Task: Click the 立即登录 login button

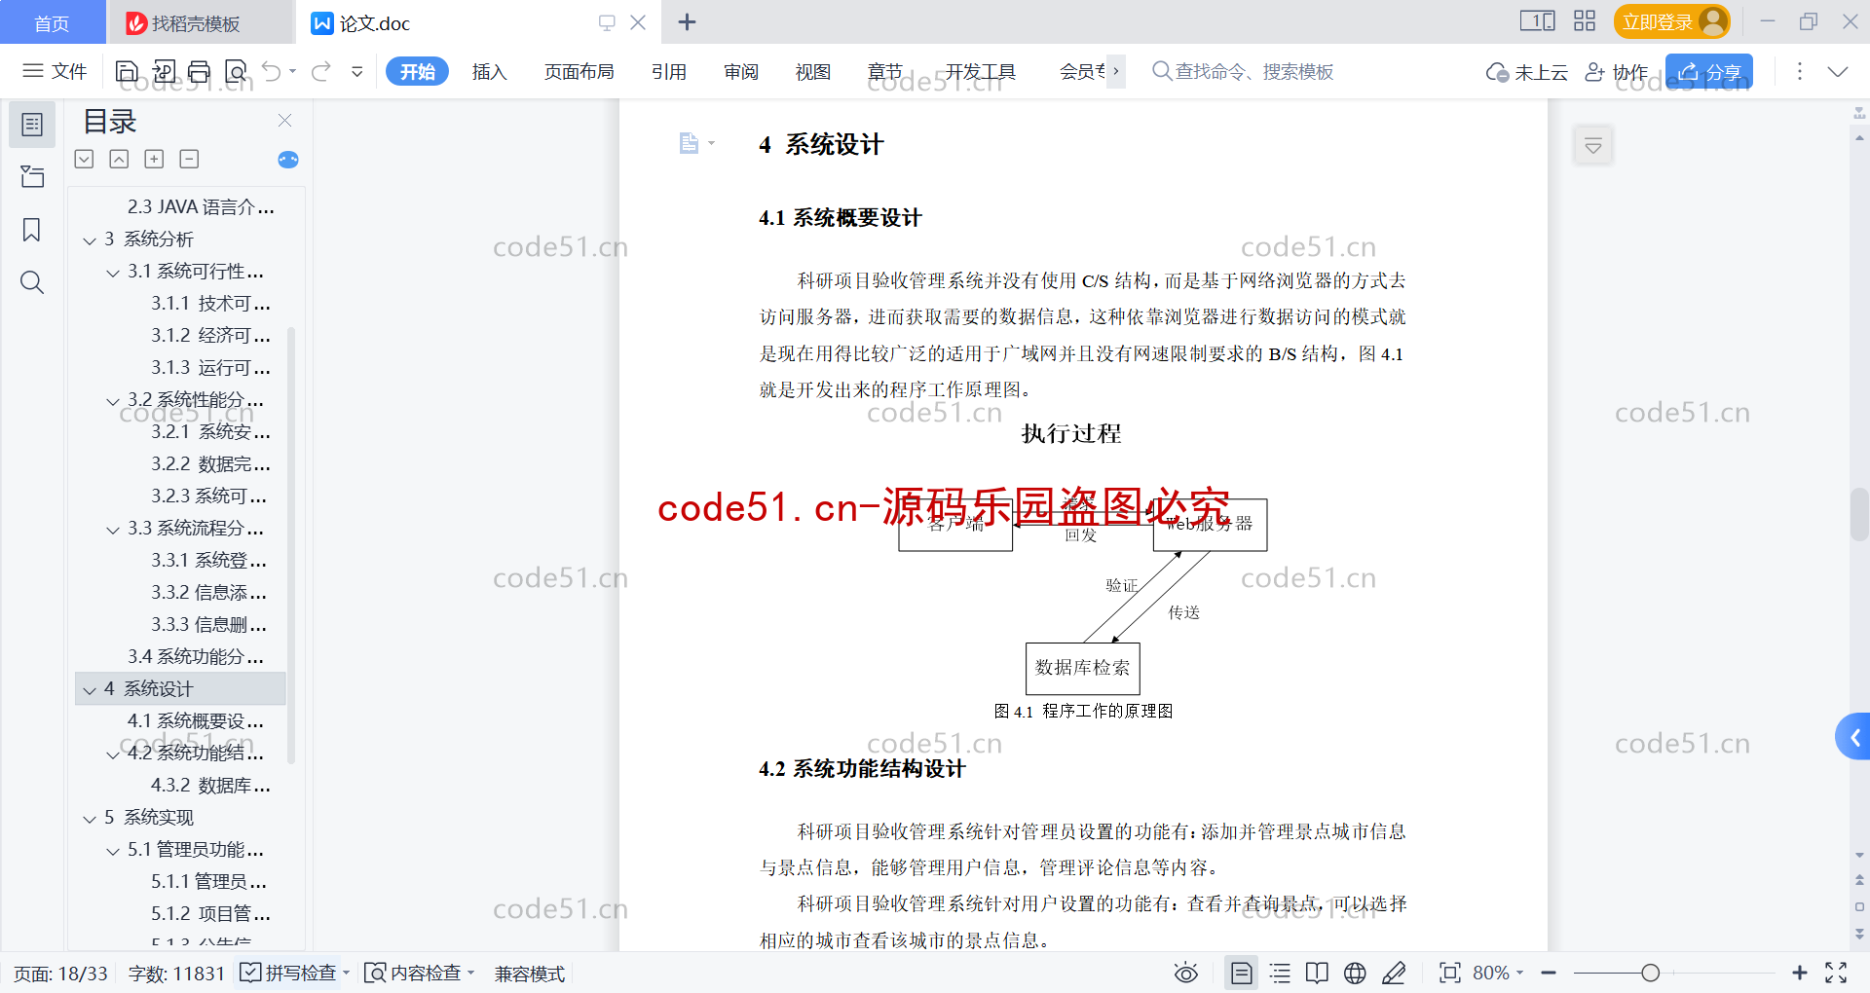Action: click(1671, 21)
